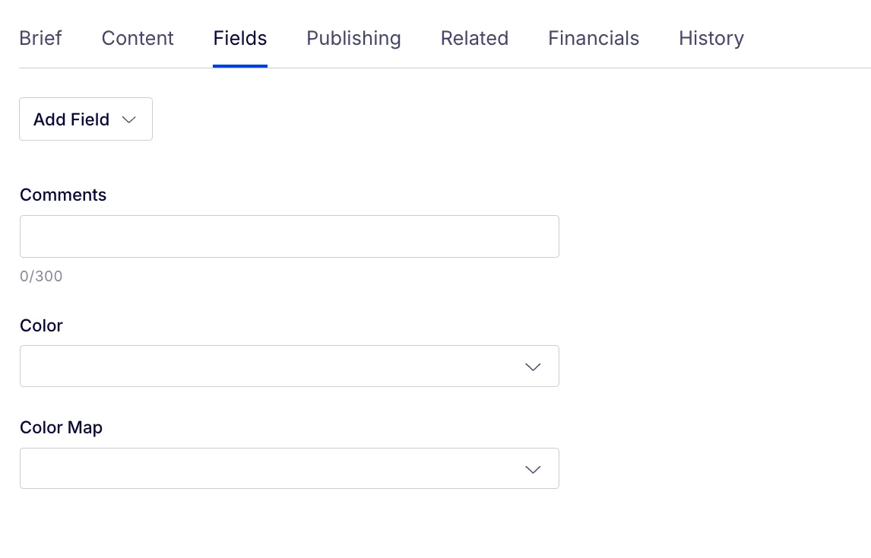Open the Content tab
Viewport: 871px width, 558px height.
(138, 38)
